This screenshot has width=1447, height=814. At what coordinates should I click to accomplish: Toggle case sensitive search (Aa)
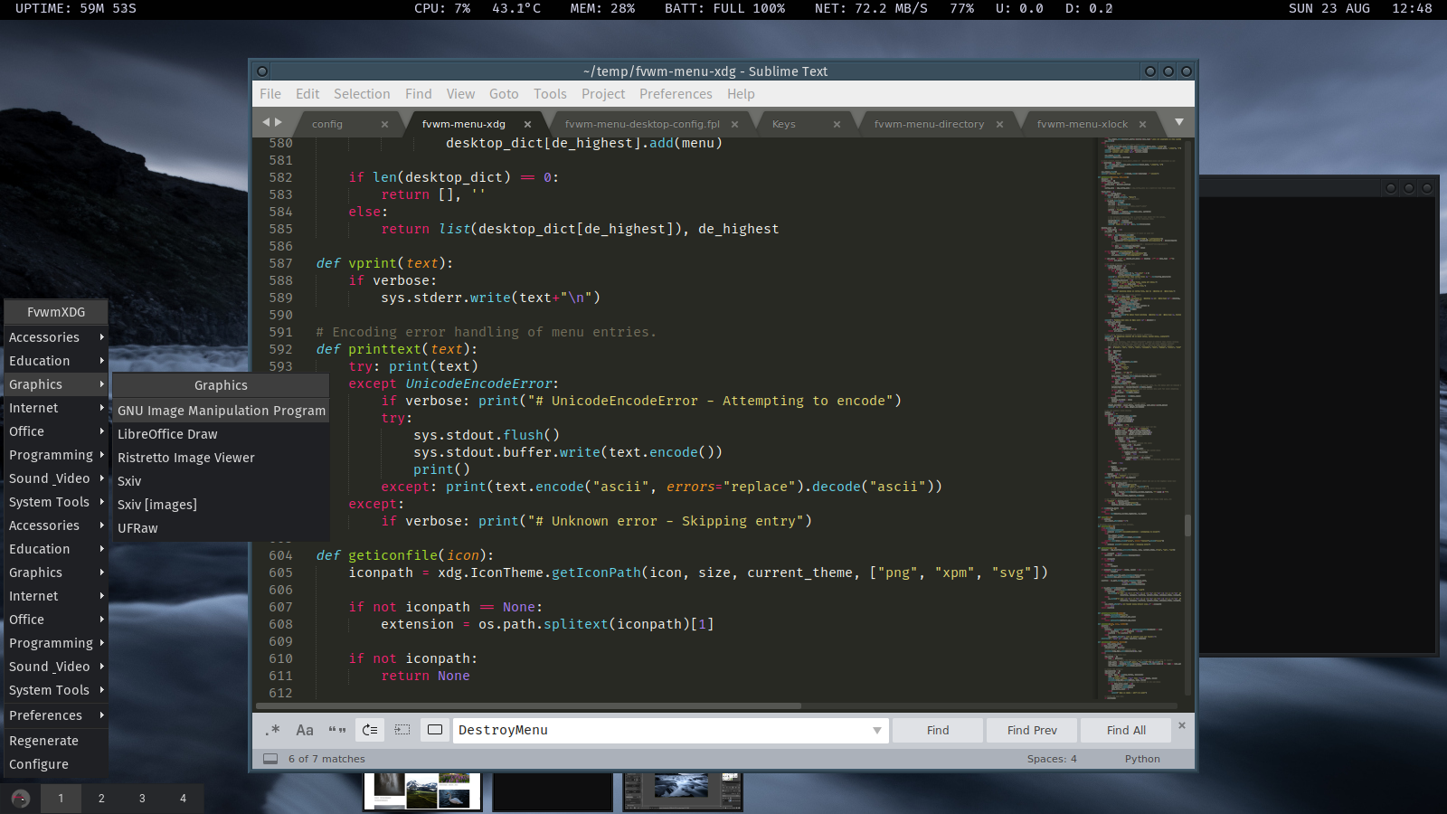click(305, 730)
